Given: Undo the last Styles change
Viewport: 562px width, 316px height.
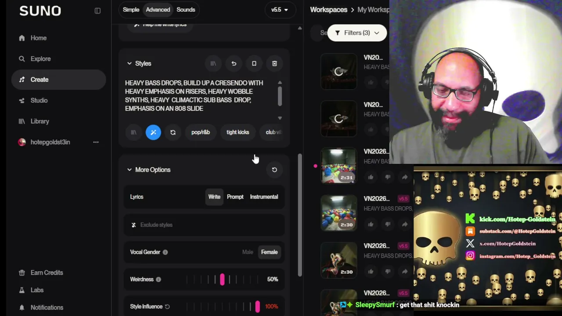Looking at the screenshot, I should coord(234,64).
